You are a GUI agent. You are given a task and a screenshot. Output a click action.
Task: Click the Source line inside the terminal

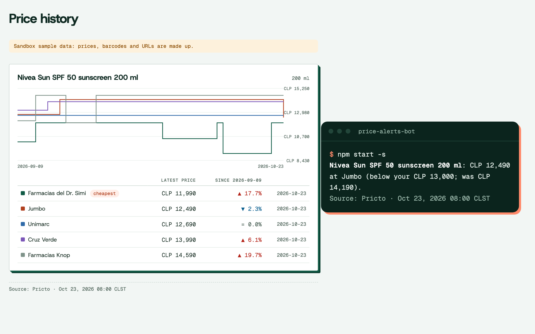(410, 199)
